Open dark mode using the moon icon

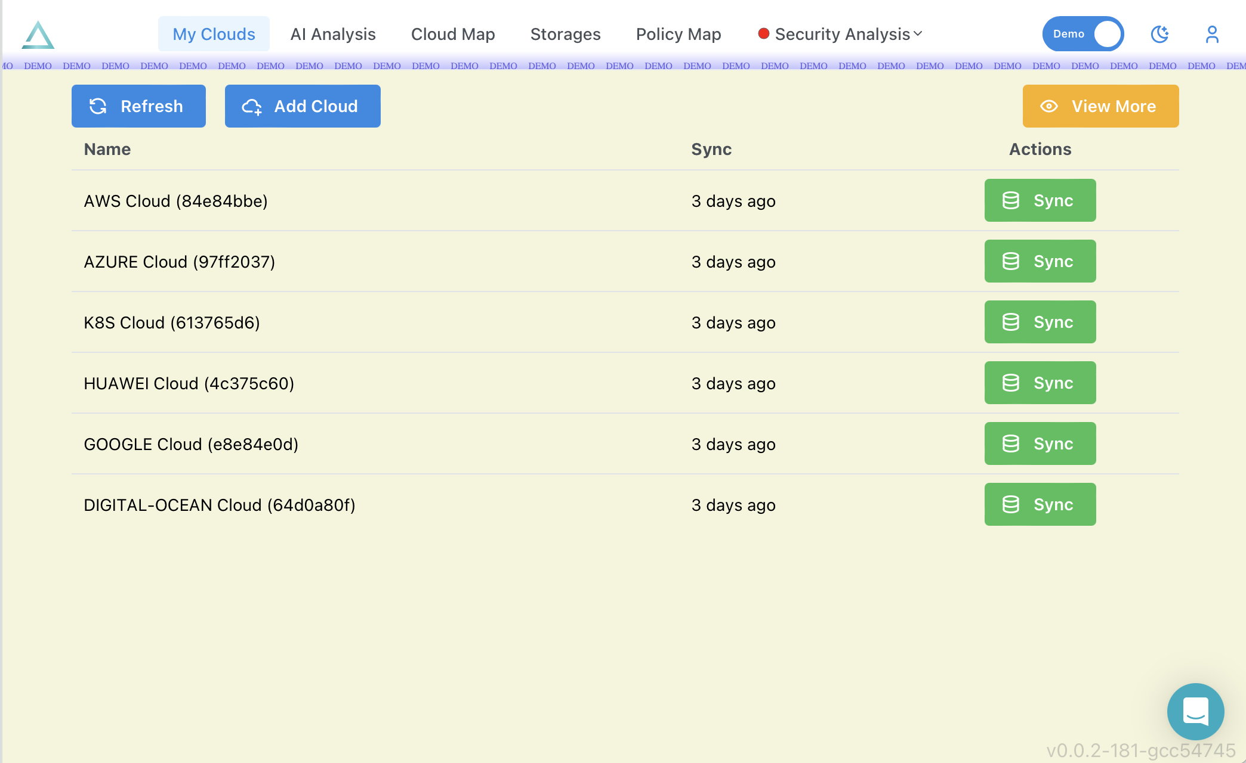(x=1159, y=34)
